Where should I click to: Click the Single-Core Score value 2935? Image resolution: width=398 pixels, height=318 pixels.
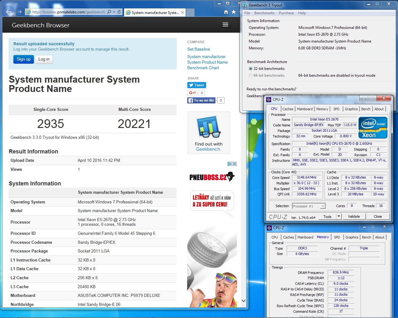point(51,124)
